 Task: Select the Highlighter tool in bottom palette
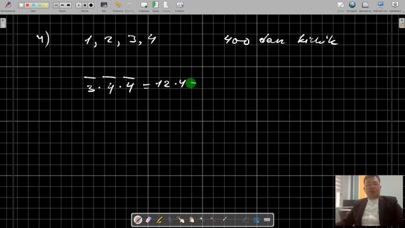click(159, 220)
